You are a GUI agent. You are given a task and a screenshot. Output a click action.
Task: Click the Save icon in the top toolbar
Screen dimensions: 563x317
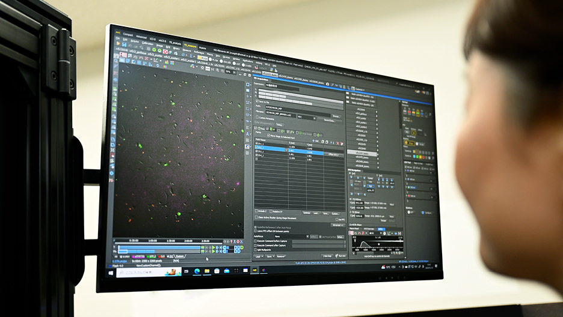(124, 44)
